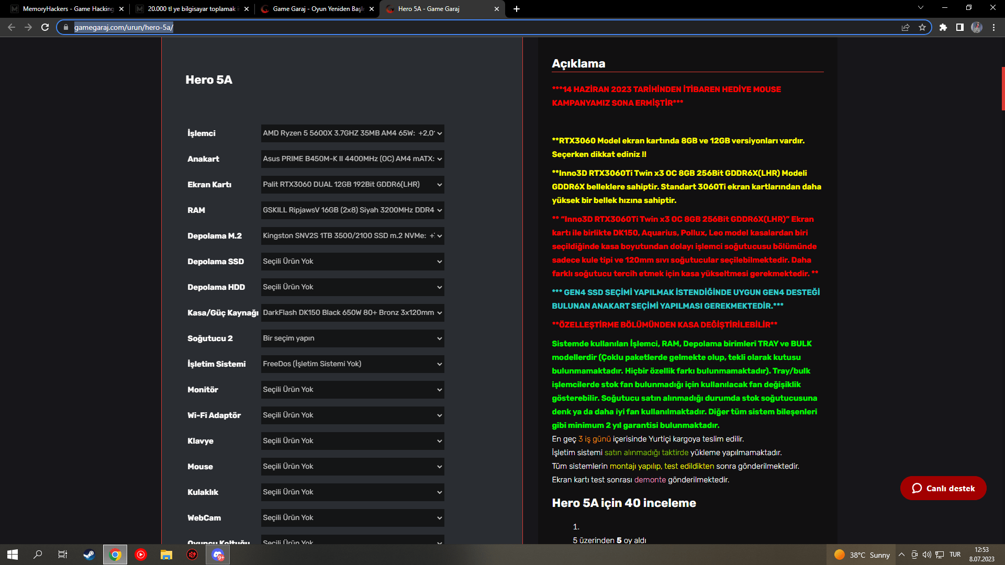Go back to the previous page
The image size is (1005, 565).
click(x=12, y=27)
